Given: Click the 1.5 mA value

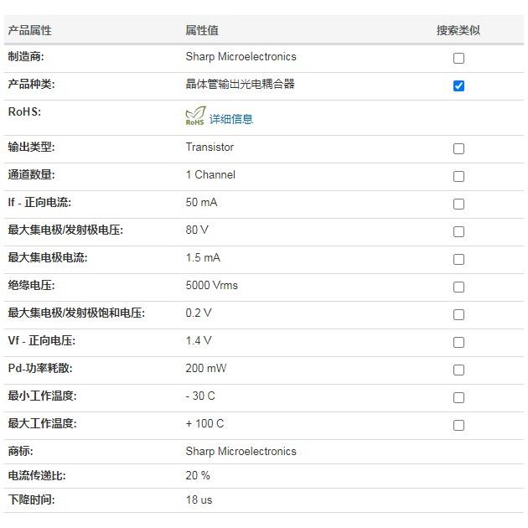Looking at the screenshot, I should [x=203, y=257].
